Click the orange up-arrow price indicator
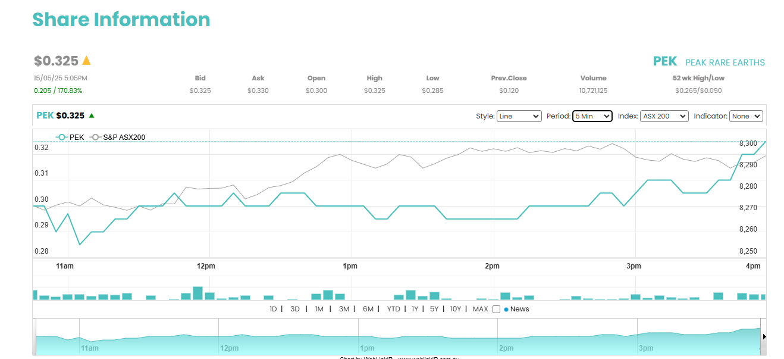This screenshot has width=784, height=359. 86,60
